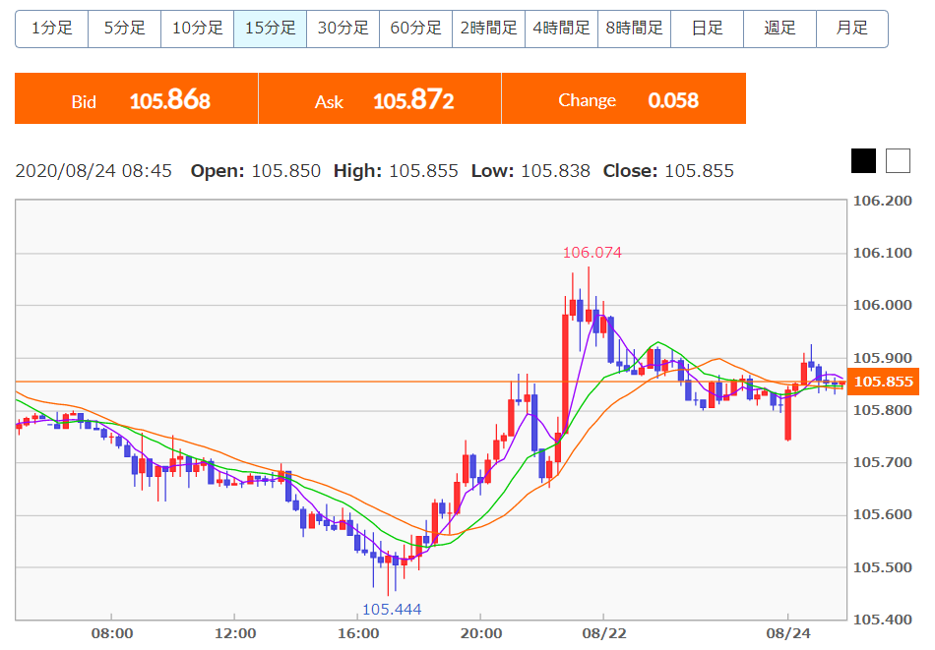This screenshot has width=935, height=650.
Task: Open the 30分足 chart interval
Action: click(343, 28)
